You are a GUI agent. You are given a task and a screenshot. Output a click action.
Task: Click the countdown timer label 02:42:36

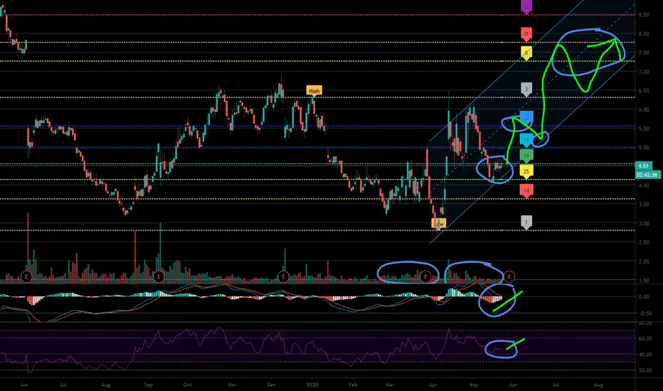[x=647, y=175]
